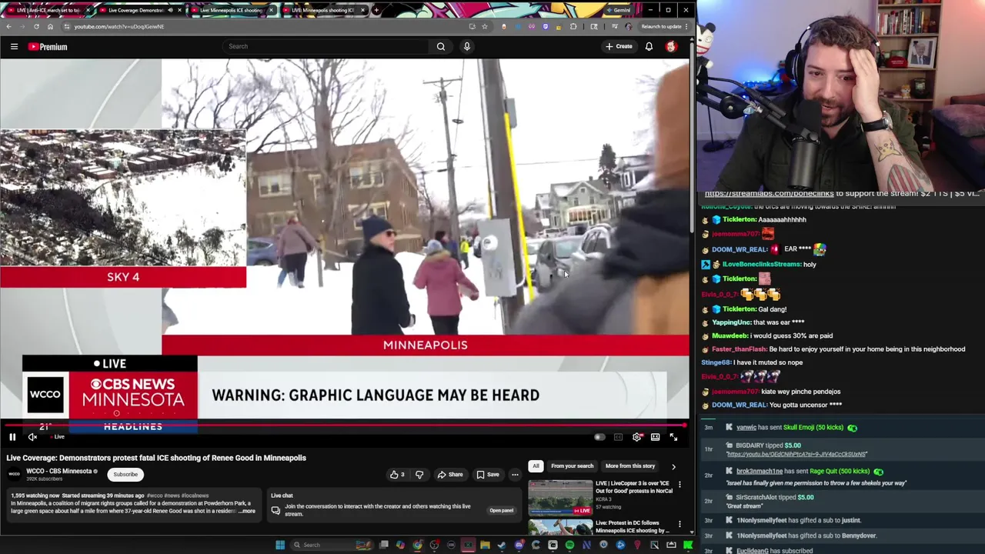Seek on the red video progress bar
The image size is (985, 554).
coord(344,425)
